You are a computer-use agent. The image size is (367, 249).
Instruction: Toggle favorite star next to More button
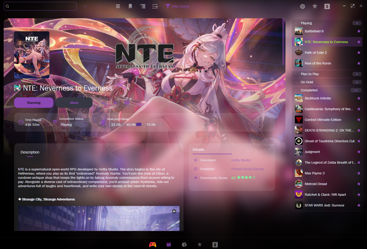(115, 103)
